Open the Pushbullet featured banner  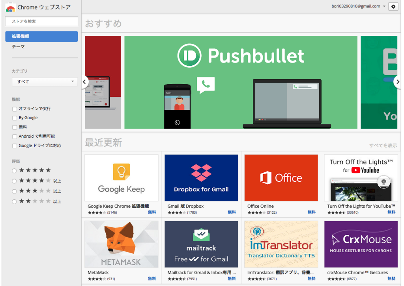[241, 82]
